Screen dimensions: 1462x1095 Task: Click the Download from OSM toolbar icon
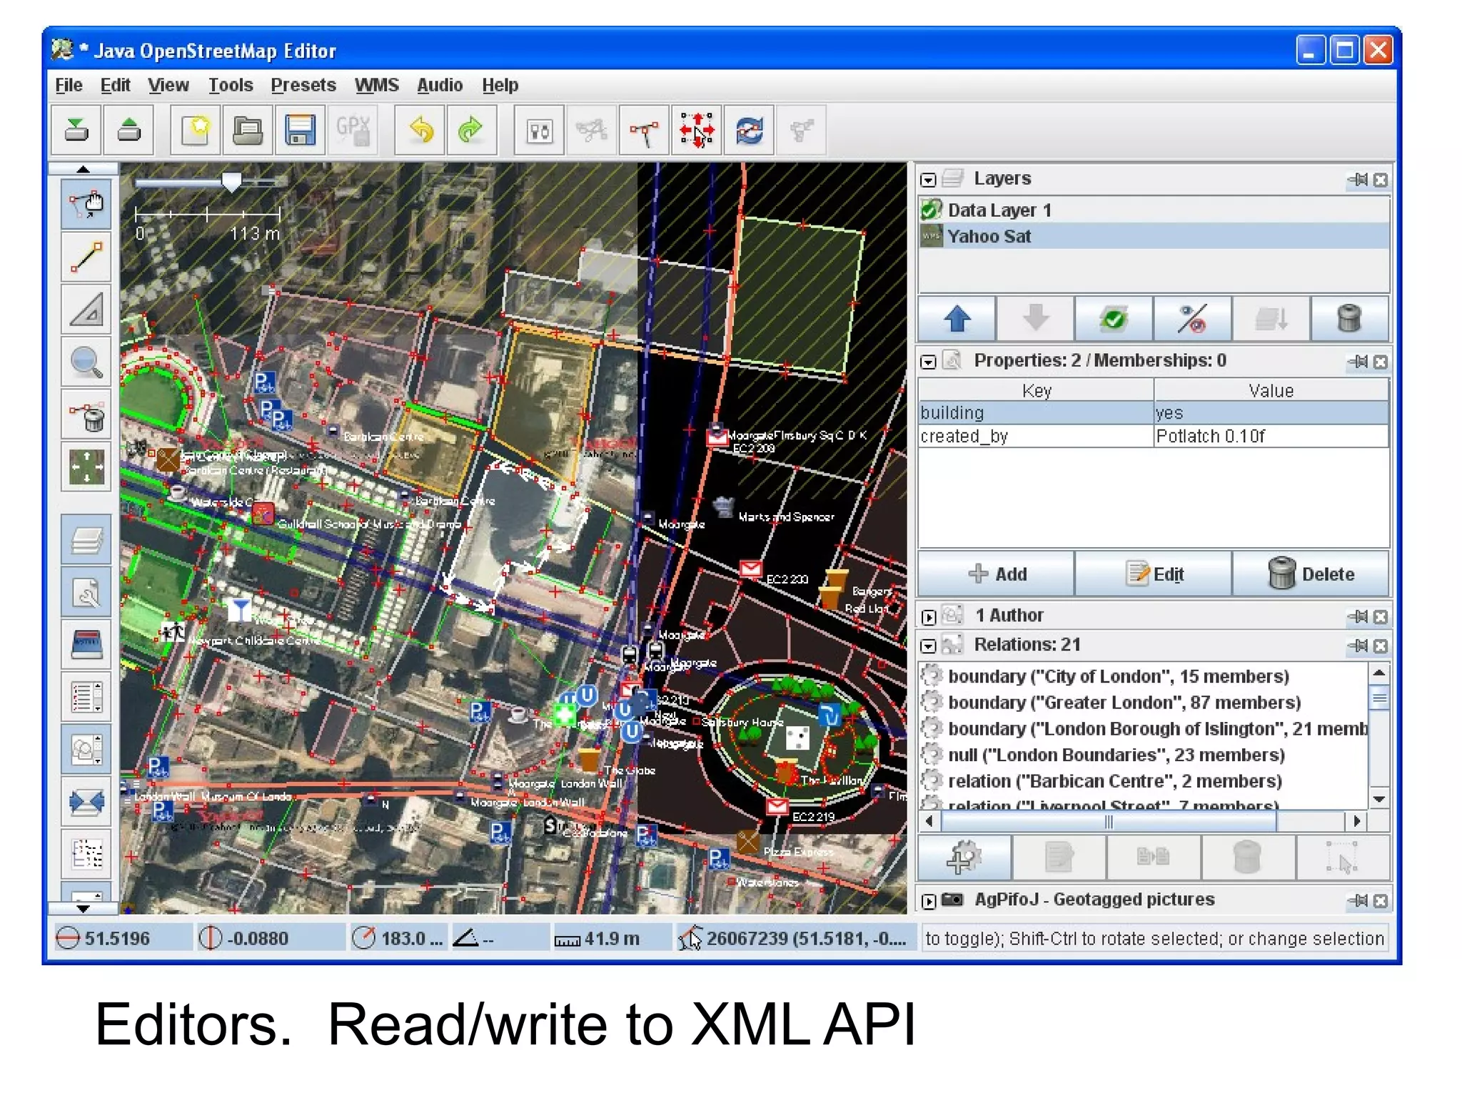pyautogui.click(x=76, y=130)
